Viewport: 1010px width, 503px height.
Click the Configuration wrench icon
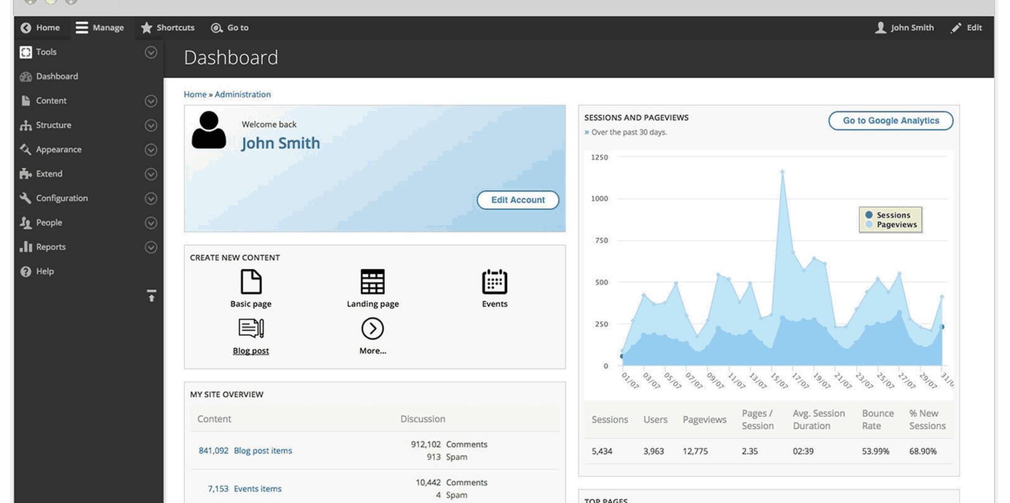click(25, 198)
